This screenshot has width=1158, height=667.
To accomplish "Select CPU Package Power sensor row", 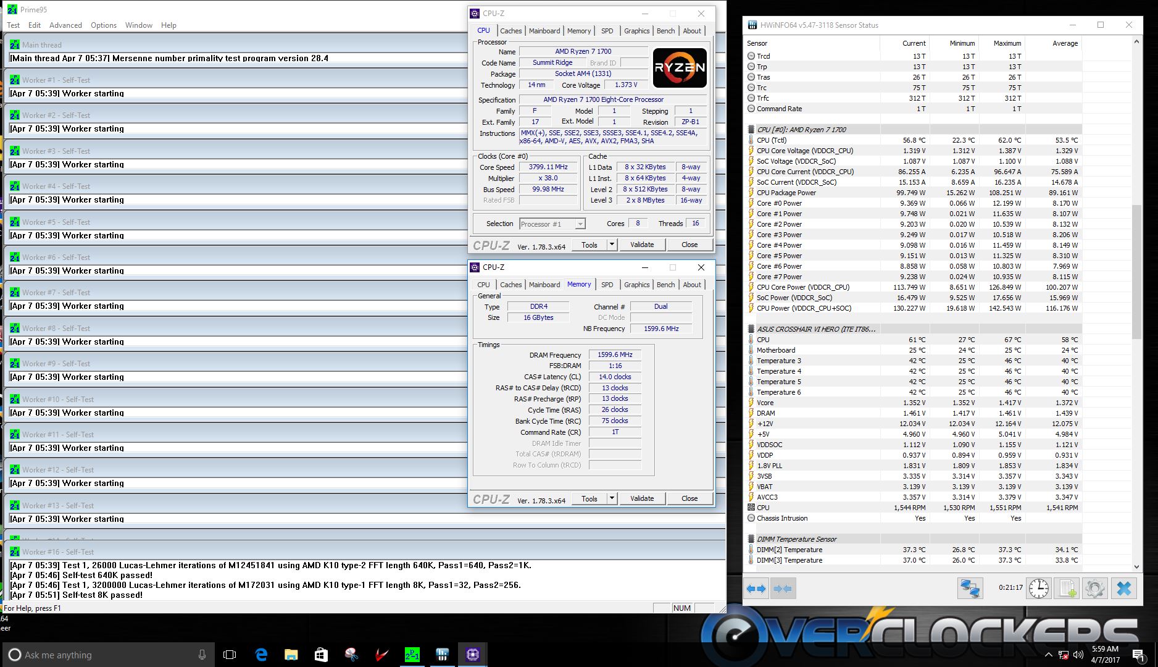I will pos(914,193).
